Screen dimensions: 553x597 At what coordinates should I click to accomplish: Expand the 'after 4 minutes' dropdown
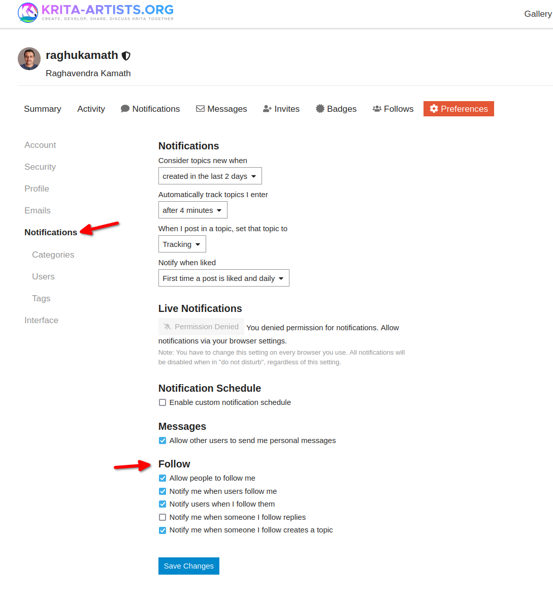click(193, 210)
